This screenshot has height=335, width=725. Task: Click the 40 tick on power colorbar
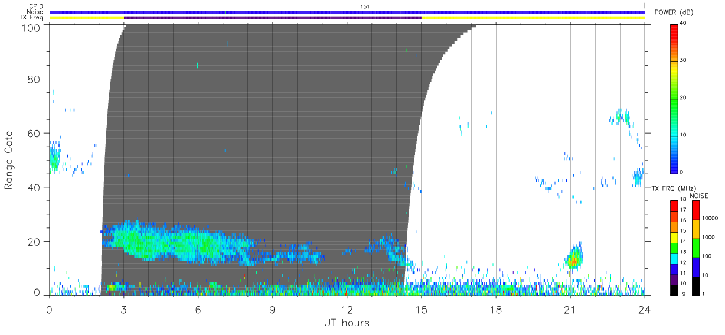[x=684, y=23]
